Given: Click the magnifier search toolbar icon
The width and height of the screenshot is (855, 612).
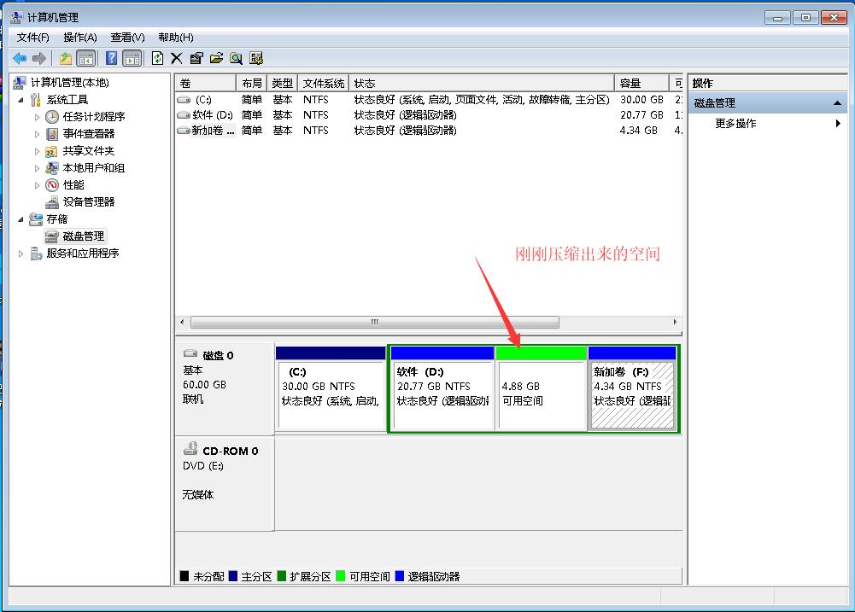Looking at the screenshot, I should point(236,57).
